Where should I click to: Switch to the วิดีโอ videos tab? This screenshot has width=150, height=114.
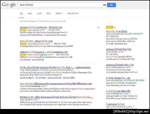(x=49, y=13)
